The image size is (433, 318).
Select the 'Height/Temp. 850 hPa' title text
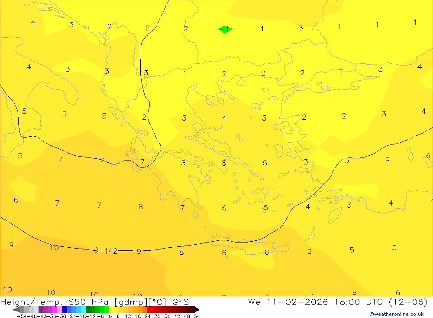[x=55, y=302]
